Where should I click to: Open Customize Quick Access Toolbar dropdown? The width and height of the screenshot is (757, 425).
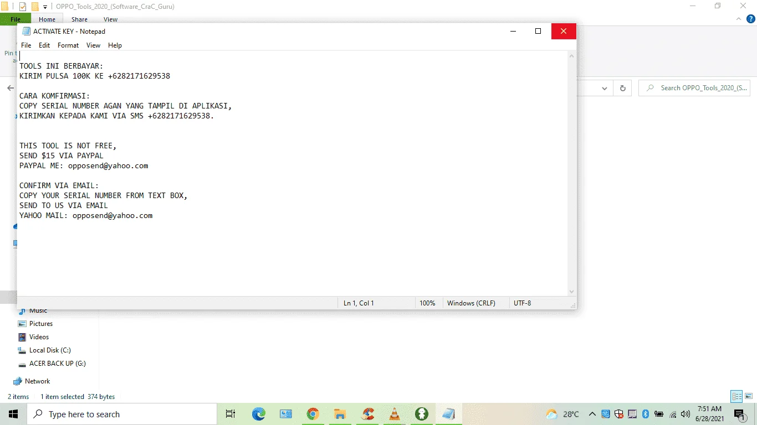[x=45, y=7]
